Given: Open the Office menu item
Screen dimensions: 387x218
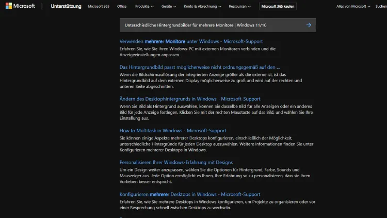Looking at the screenshot, I should pyautogui.click(x=122, y=6).
